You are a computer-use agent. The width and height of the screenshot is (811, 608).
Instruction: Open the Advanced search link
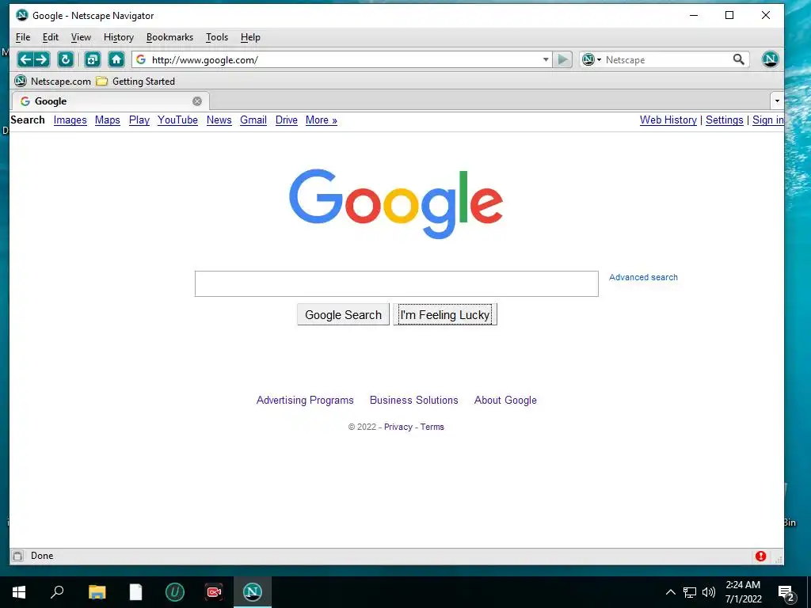[643, 277]
